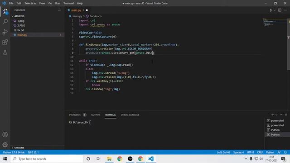This screenshot has height=163, width=290.
Task: Select the highlighted Python terminal entry
Action: pos(277,134)
